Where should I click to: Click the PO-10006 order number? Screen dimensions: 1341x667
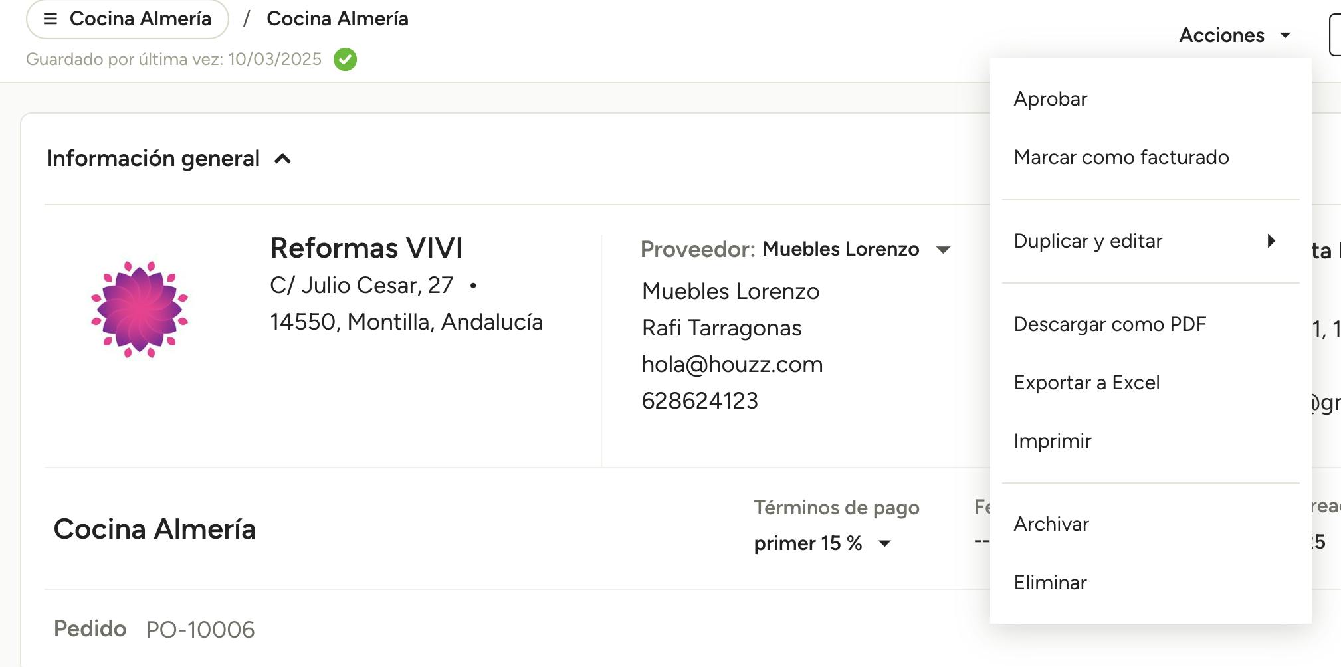click(x=200, y=630)
